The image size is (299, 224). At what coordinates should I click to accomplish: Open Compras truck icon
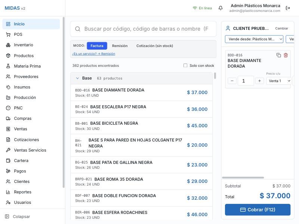[8, 118]
